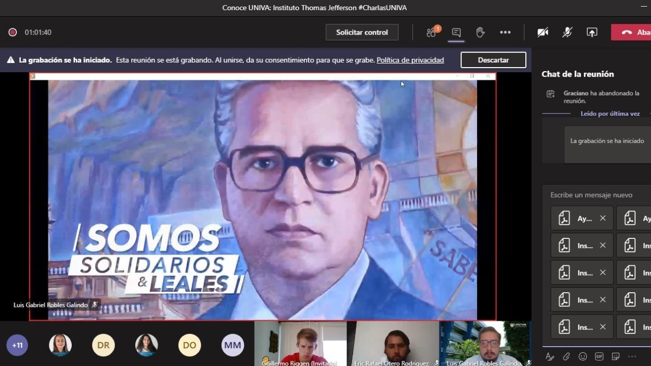Click the red recording indicator
651x366 pixels.
click(13, 32)
